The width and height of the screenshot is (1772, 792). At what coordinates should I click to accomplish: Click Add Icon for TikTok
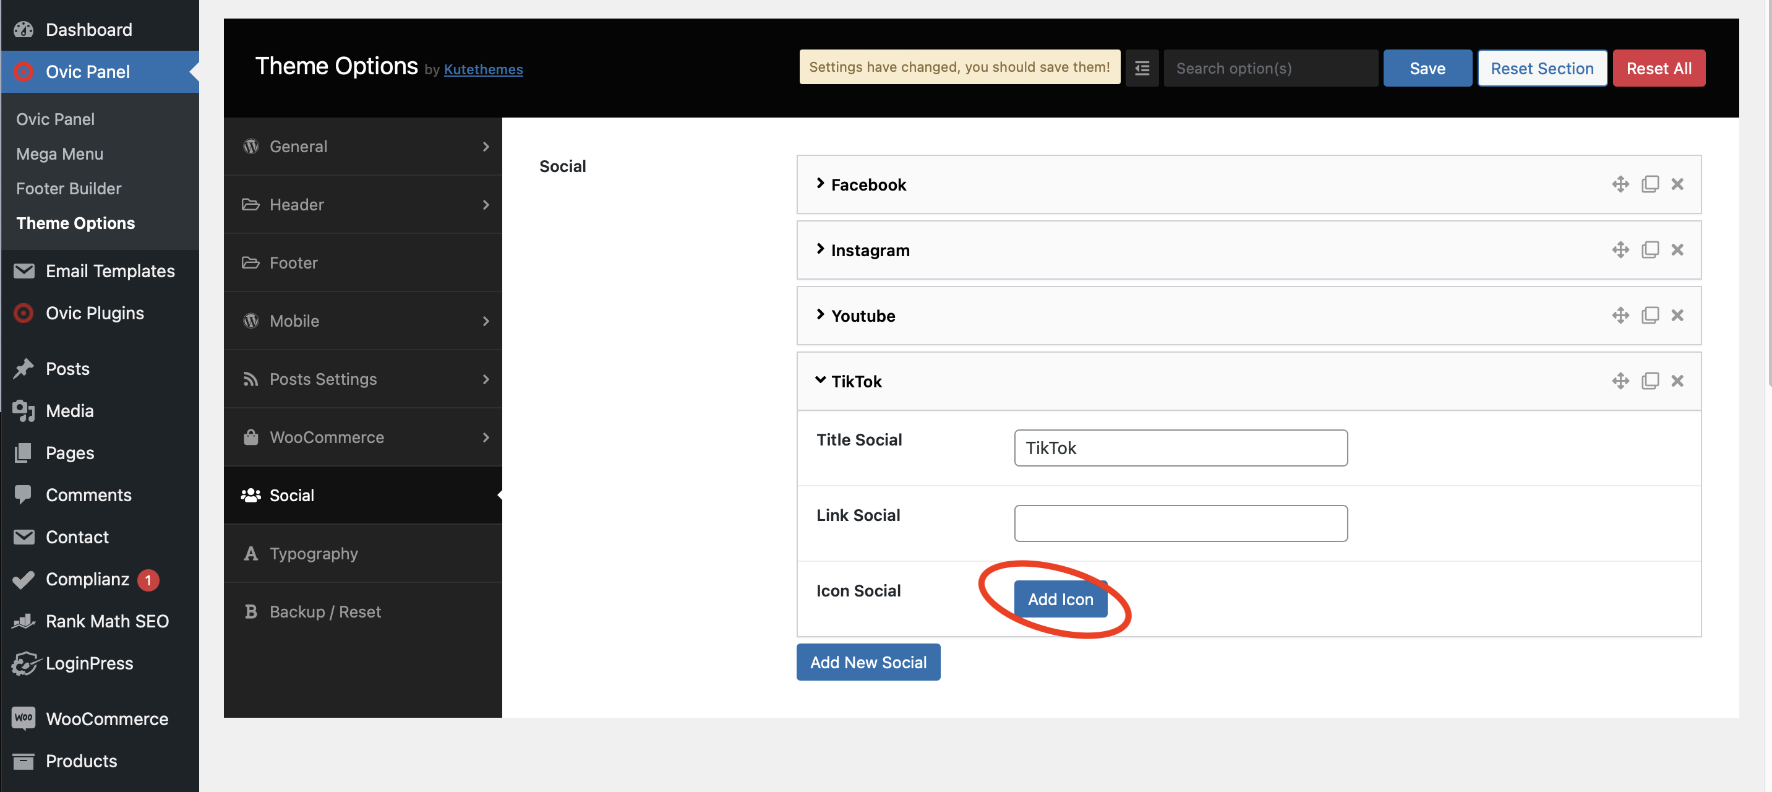pyautogui.click(x=1060, y=599)
